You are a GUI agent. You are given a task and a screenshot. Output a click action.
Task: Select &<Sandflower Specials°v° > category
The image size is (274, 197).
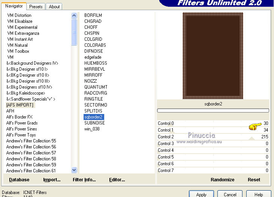click(31, 99)
